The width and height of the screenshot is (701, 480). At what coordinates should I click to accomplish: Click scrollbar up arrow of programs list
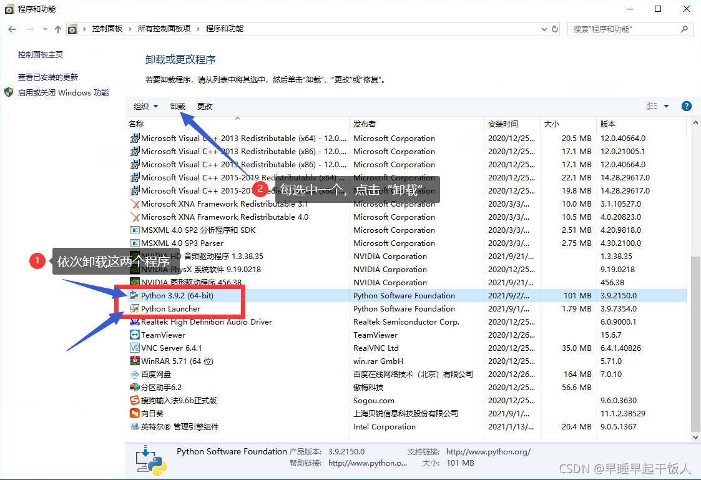[x=695, y=122]
